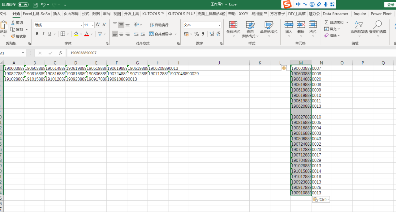The image size is (396, 212).
Task: Click the yellow fill color swatch
Action: [76, 34]
